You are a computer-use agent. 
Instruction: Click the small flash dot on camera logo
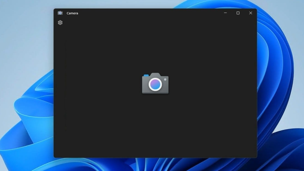point(165,79)
